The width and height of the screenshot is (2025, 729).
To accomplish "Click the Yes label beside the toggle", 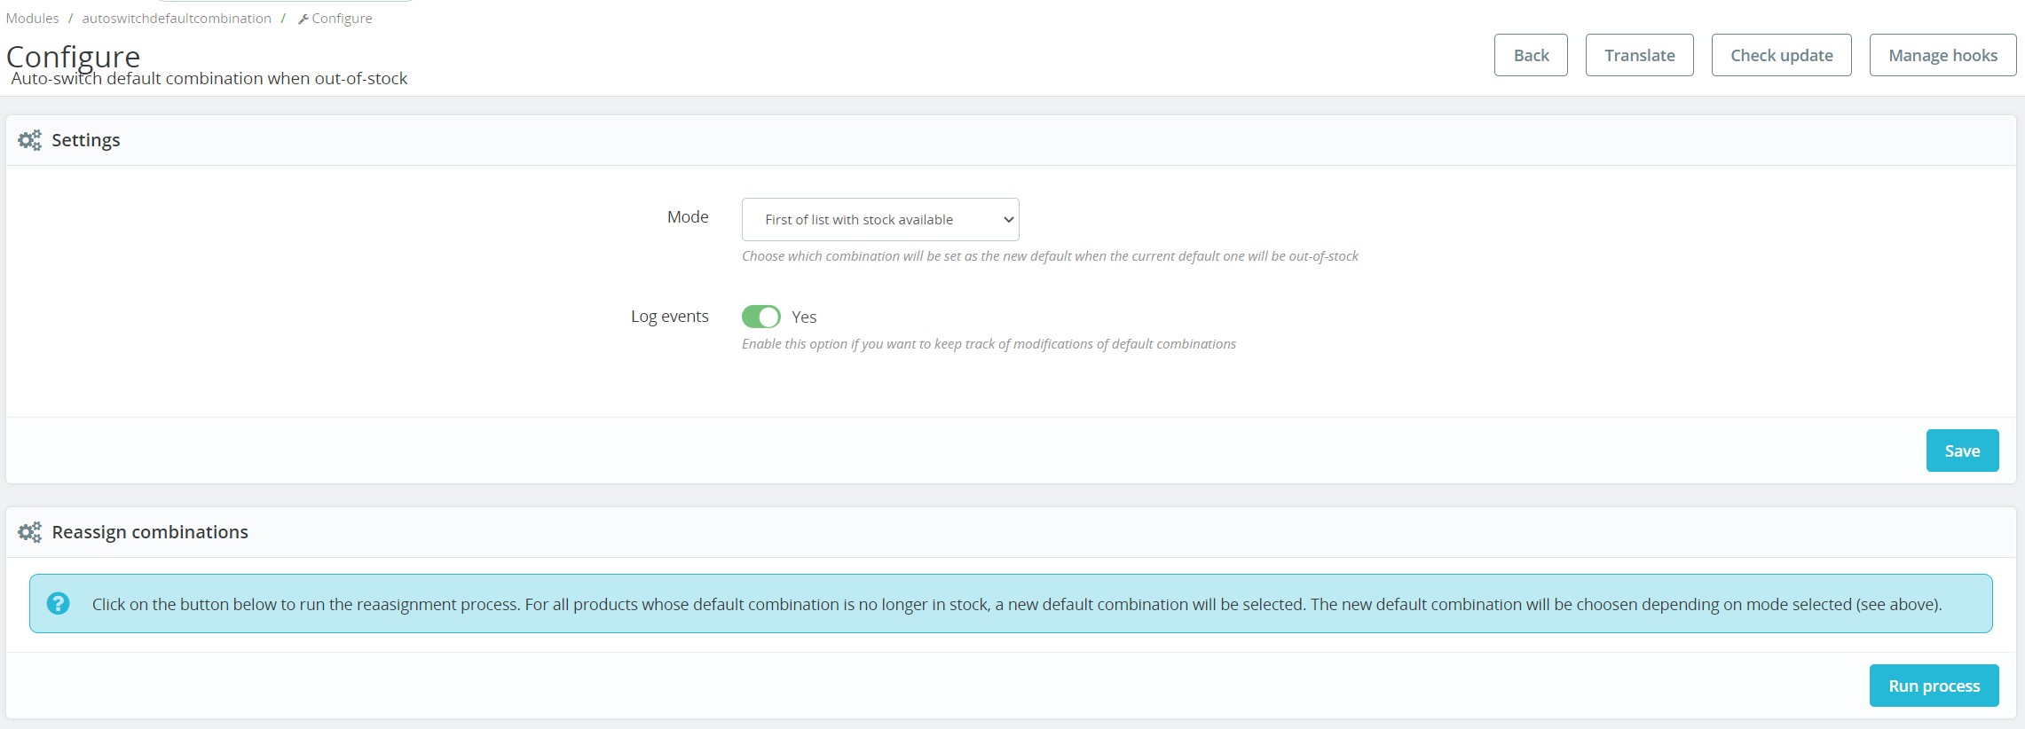I will (804, 317).
